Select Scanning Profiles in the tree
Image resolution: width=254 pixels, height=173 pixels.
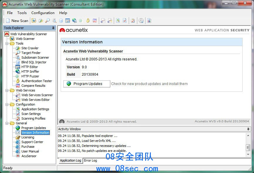pyautogui.click(x=33, y=118)
